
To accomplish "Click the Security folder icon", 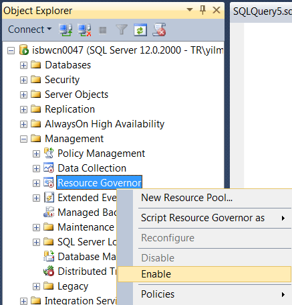I will click(35, 80).
